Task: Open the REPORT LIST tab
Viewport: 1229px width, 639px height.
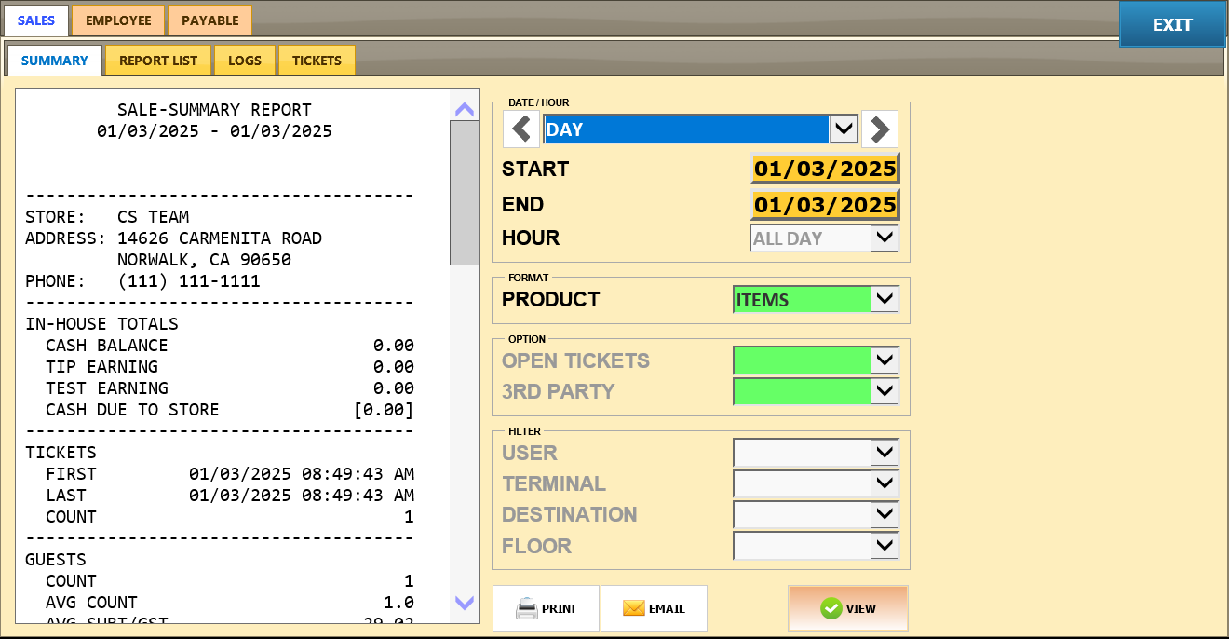Action: (158, 61)
